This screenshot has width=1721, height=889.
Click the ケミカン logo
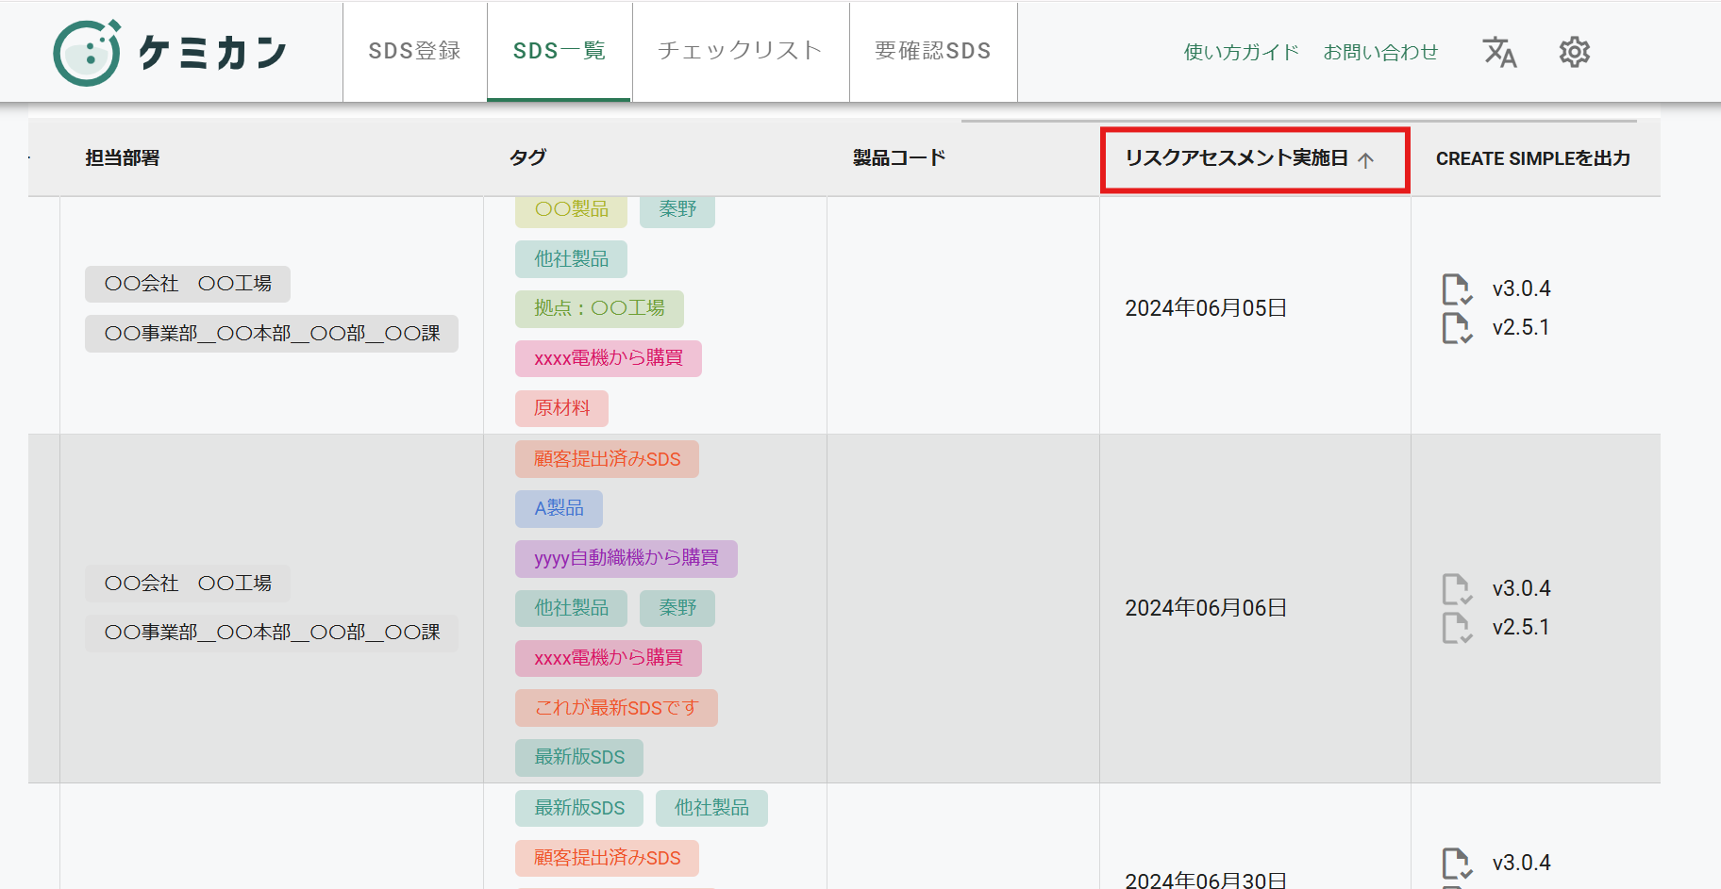coord(170,53)
